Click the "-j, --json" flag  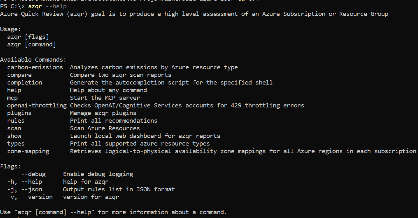click(24, 189)
